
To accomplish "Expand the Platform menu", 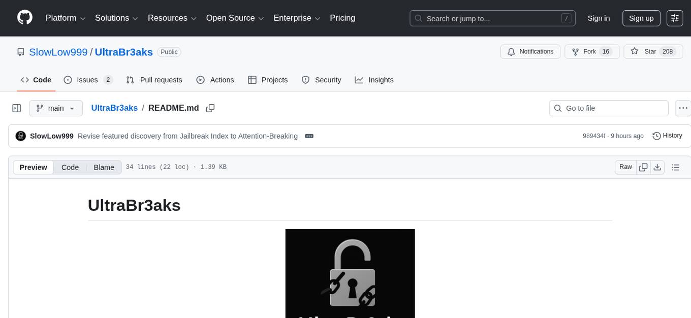I will [x=66, y=18].
